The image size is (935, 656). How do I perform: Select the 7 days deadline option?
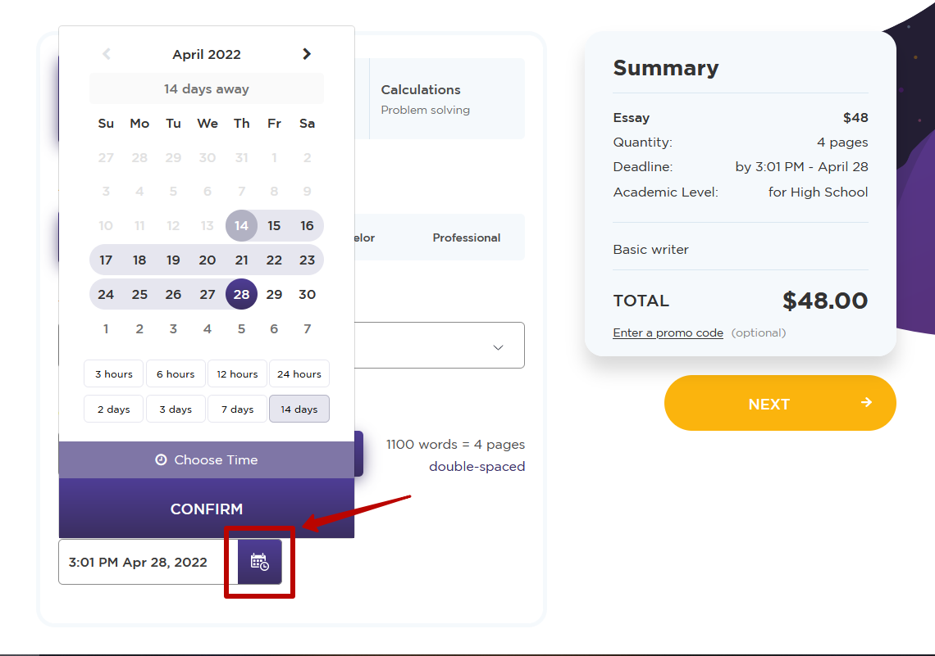tap(238, 409)
